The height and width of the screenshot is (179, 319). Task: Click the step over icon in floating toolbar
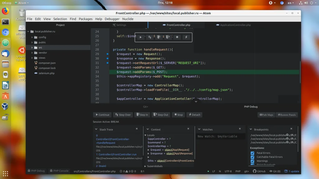pos(150,37)
